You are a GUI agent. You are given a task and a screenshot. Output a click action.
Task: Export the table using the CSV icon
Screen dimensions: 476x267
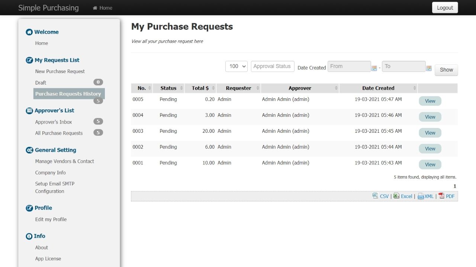pos(375,196)
